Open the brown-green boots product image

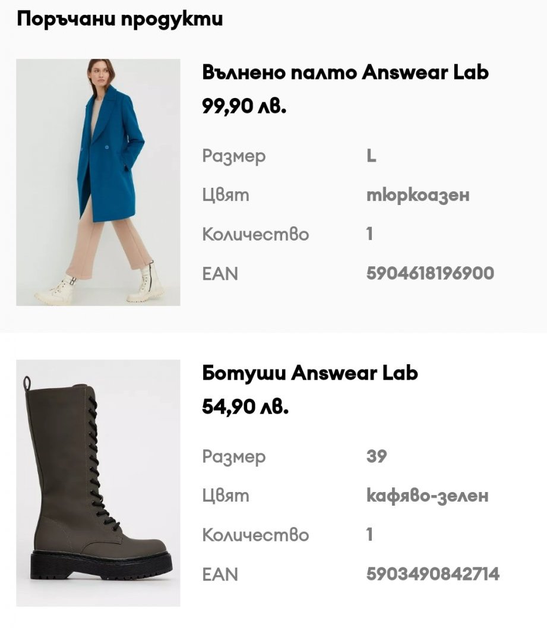(98, 483)
